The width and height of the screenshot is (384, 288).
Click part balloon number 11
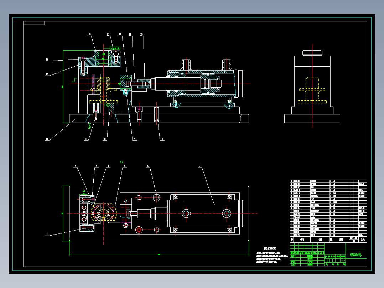(86, 139)
